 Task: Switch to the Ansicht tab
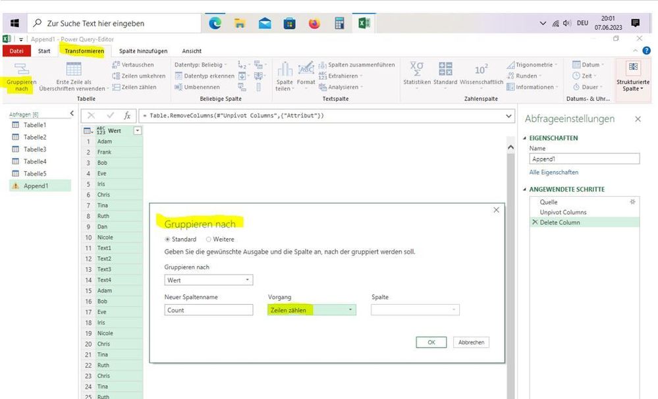tap(192, 51)
